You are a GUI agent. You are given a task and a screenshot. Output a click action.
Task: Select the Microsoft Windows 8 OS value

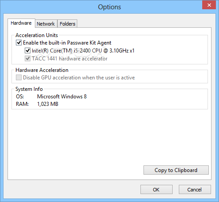click(62, 97)
